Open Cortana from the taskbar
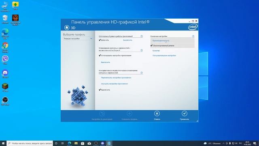This screenshot has width=259, height=146. (x=56, y=143)
